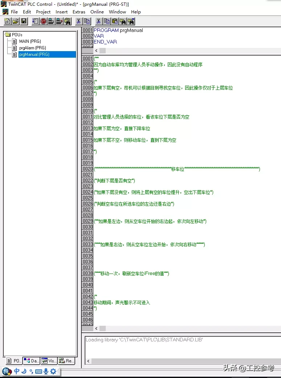Toggle the moon half-width/full-width icon
This screenshot has height=378, width=281.
[24, 371]
